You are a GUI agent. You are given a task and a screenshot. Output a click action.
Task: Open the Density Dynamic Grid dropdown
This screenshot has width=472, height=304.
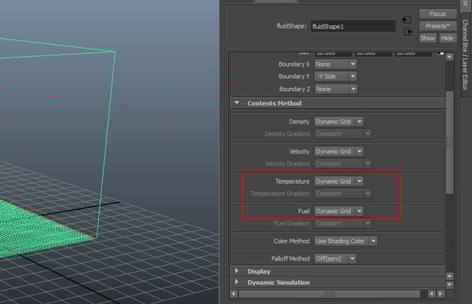coord(339,121)
